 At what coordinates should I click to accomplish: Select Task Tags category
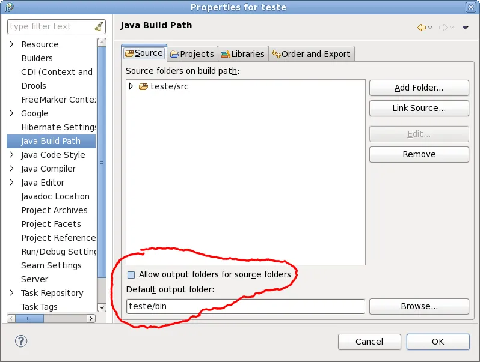(x=39, y=307)
